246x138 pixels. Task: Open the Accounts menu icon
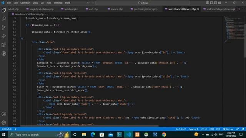point(4,114)
